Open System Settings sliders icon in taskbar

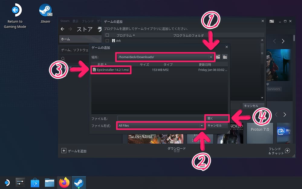(x=20, y=182)
